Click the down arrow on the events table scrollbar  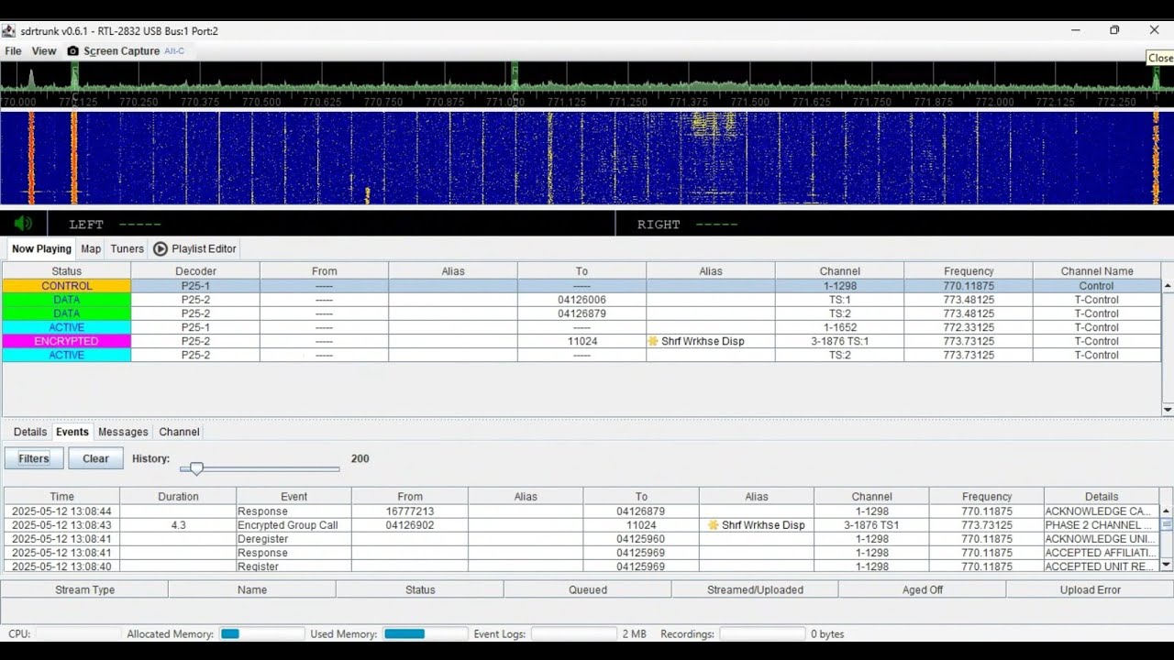tap(1167, 566)
